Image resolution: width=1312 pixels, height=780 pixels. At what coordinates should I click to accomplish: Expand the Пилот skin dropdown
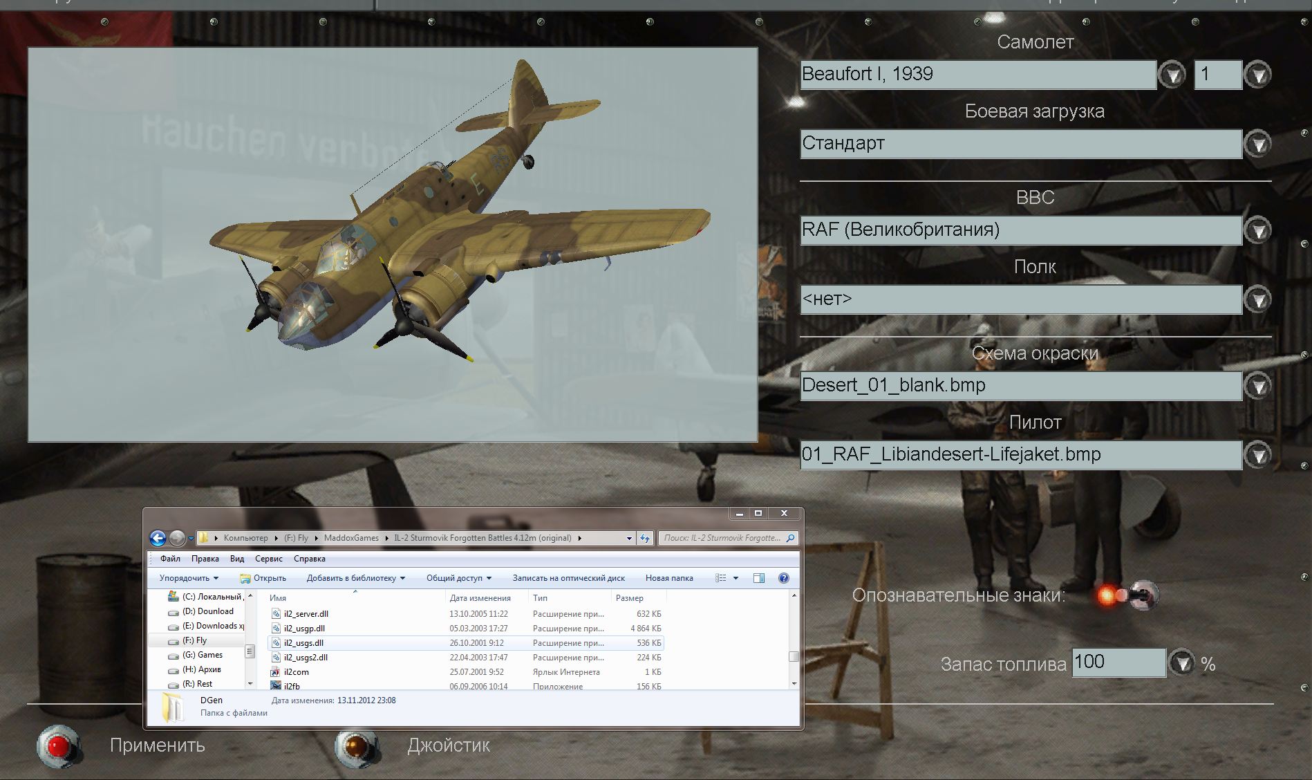pos(1257,455)
